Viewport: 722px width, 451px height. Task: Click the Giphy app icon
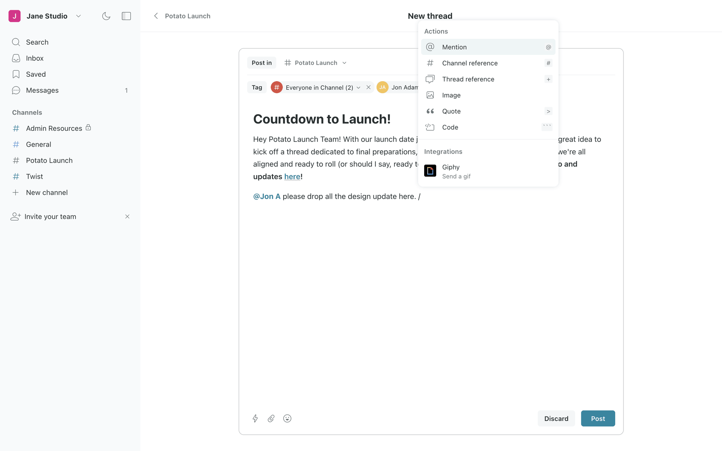(430, 171)
